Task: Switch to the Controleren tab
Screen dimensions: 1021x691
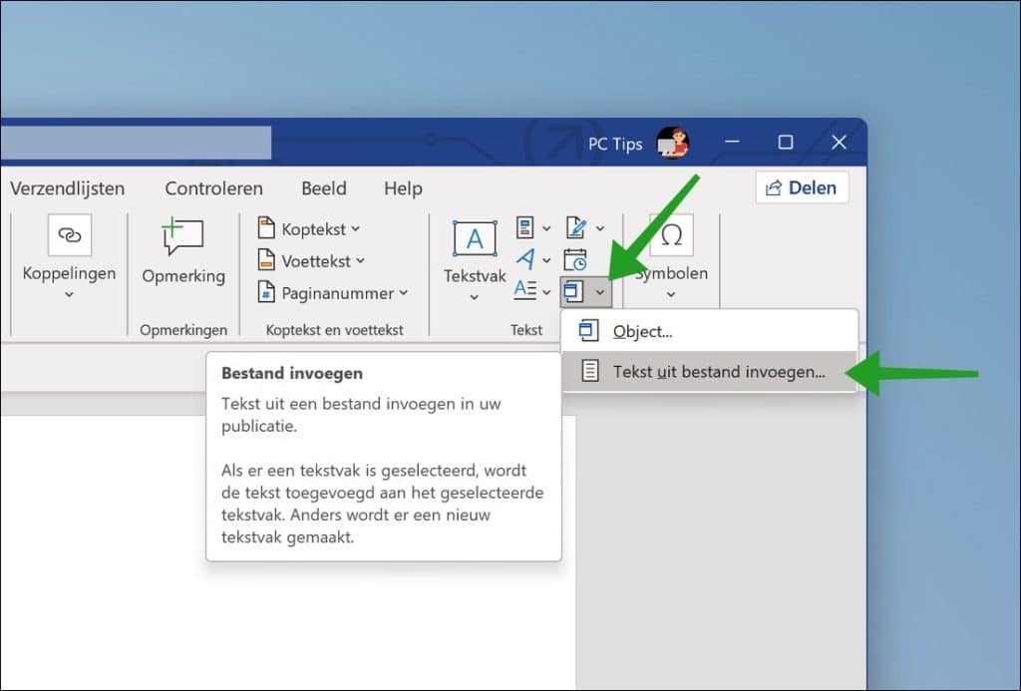Action: (213, 188)
